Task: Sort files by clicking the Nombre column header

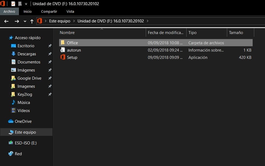Action: coord(67,32)
